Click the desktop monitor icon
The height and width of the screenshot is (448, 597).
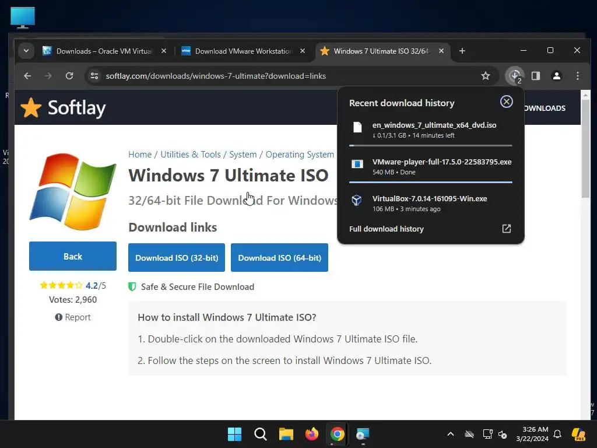click(23, 18)
